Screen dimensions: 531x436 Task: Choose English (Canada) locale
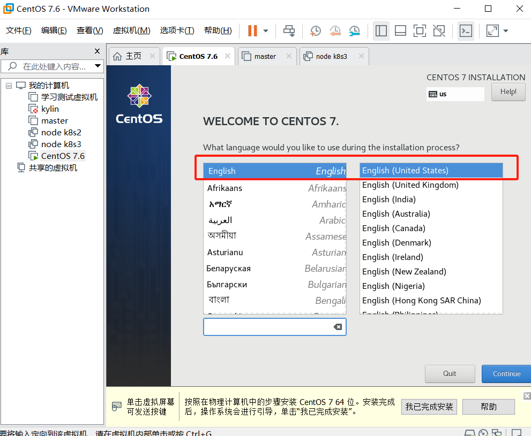click(x=431, y=228)
